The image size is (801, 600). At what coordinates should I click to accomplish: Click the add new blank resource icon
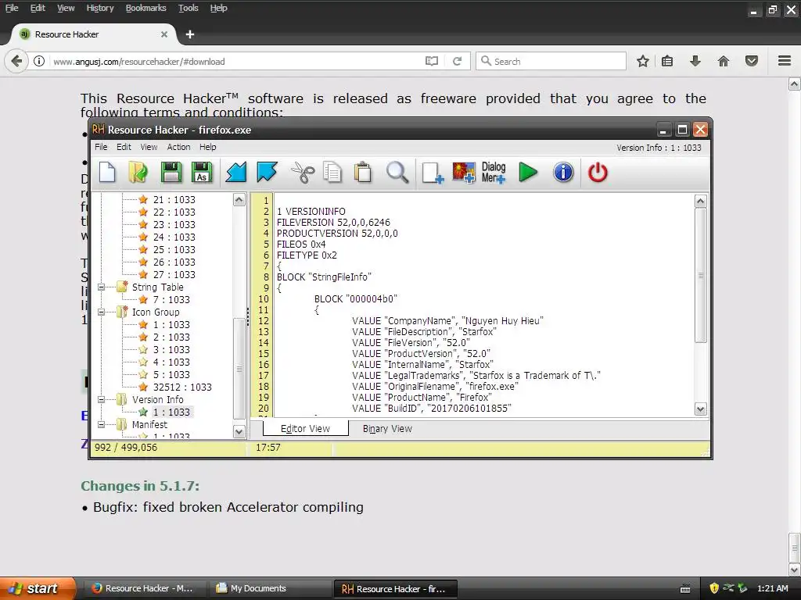pos(433,173)
